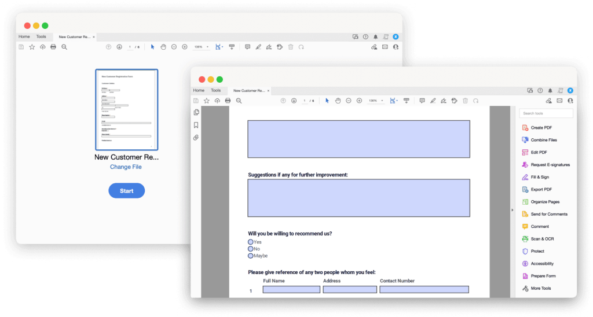Image resolution: width=593 pixels, height=317 pixels.
Task: Open page thumbnails panel in left sidebar
Action: point(196,112)
